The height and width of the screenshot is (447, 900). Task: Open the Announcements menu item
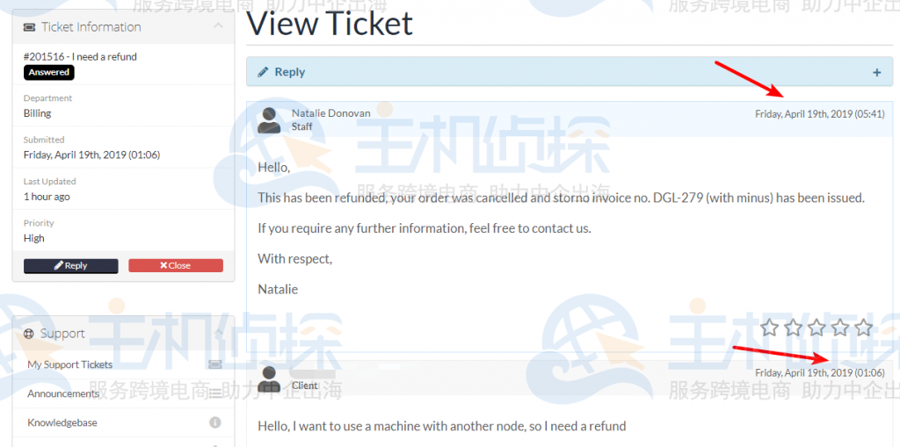coord(63,393)
